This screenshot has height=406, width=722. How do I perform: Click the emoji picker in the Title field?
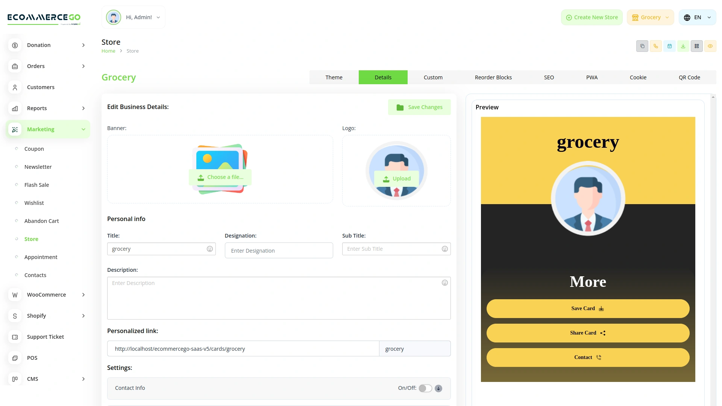[209, 248]
